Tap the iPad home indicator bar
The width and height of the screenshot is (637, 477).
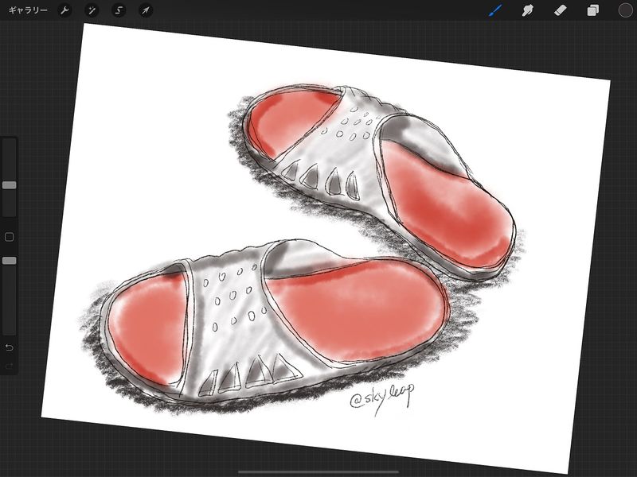[318, 471]
